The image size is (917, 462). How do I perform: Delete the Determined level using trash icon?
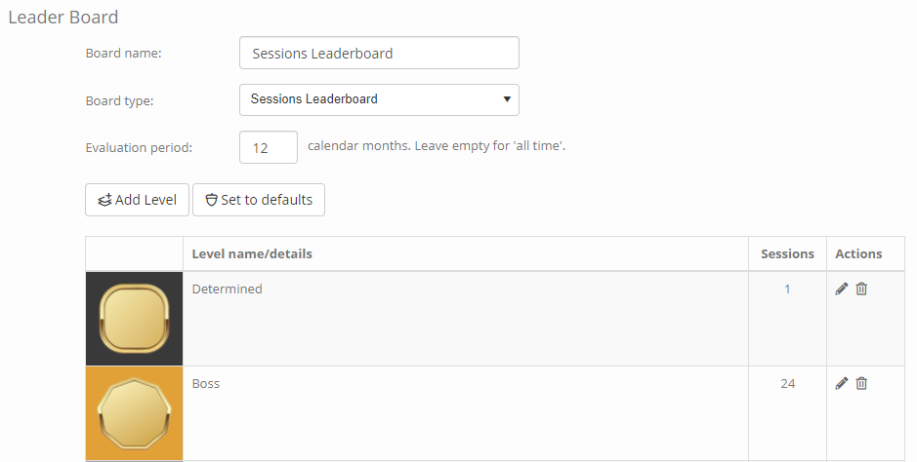tap(861, 289)
